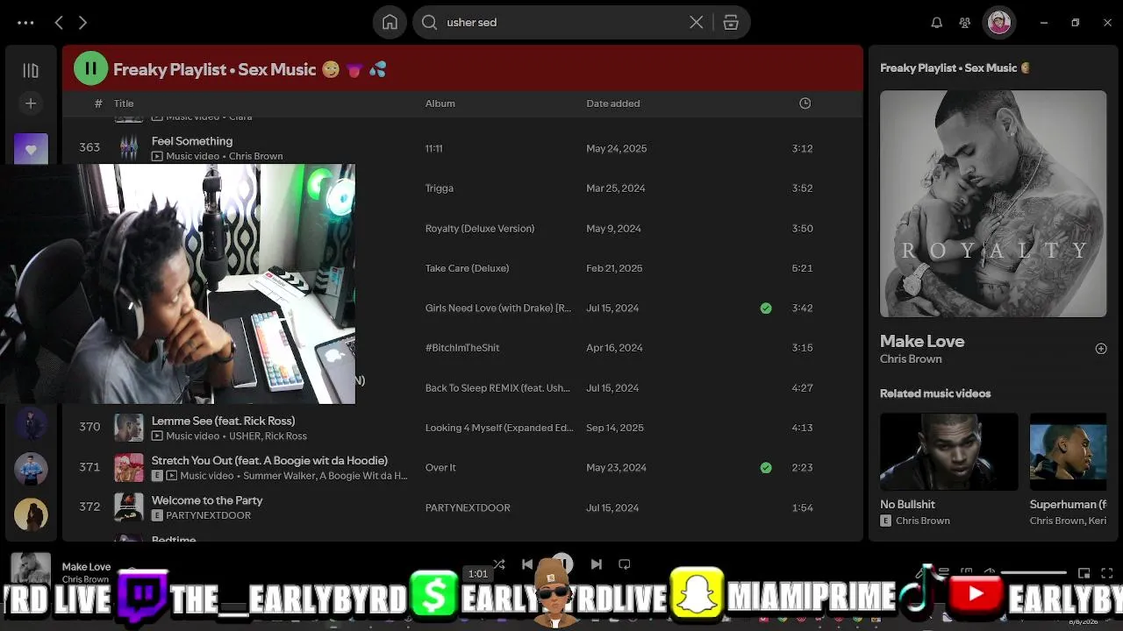Open the PARTYNEXTDOOR artist link under Welcome to the Party
This screenshot has width=1123, height=631.
pos(208,515)
